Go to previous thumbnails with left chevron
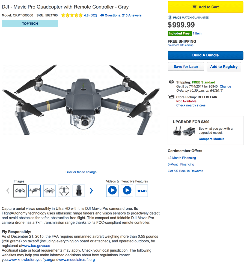 (8, 191)
